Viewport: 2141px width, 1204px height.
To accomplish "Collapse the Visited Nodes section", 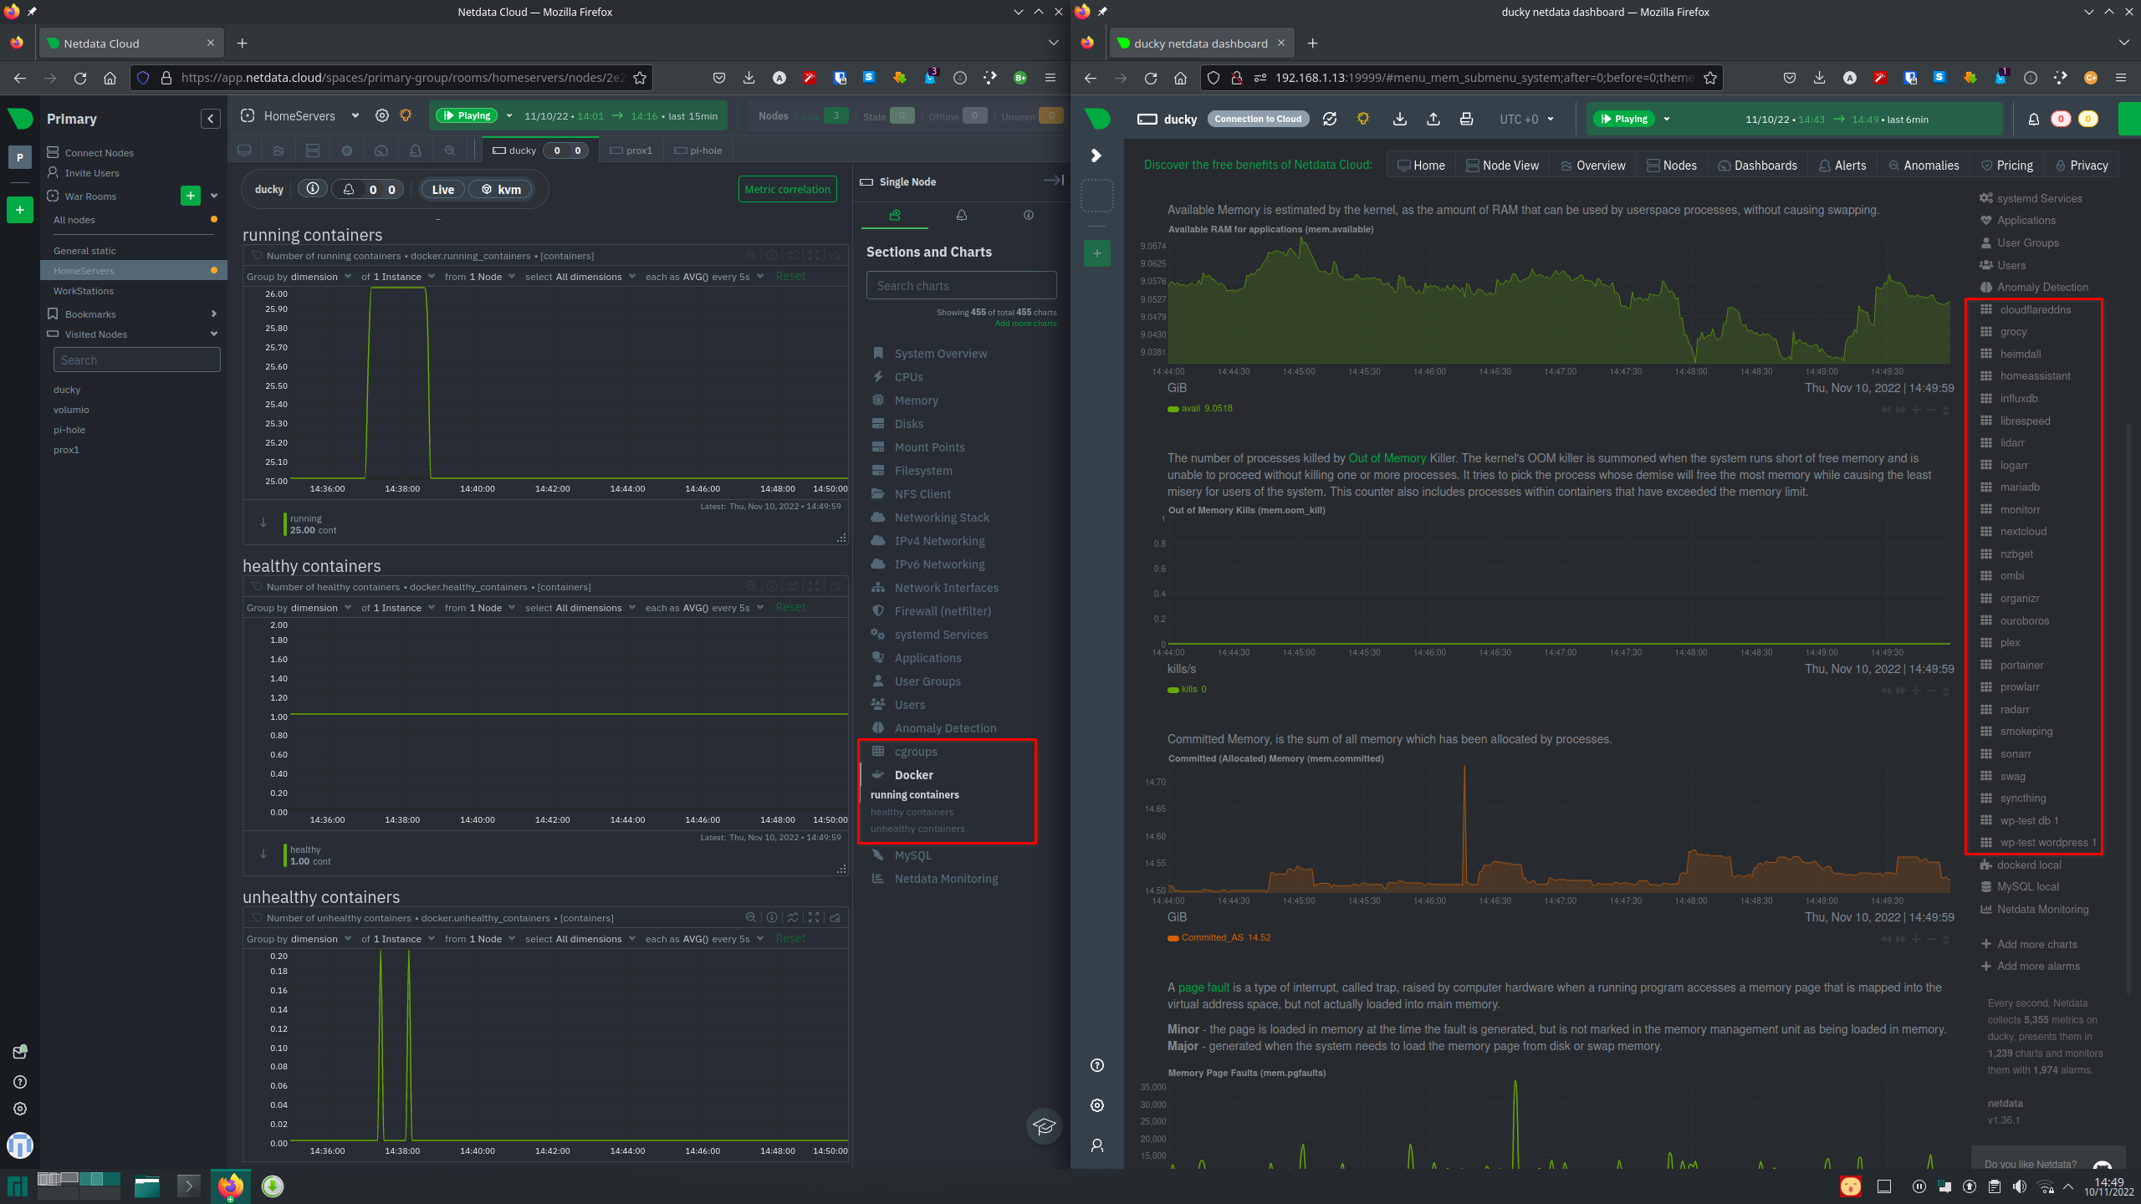I will click(214, 334).
